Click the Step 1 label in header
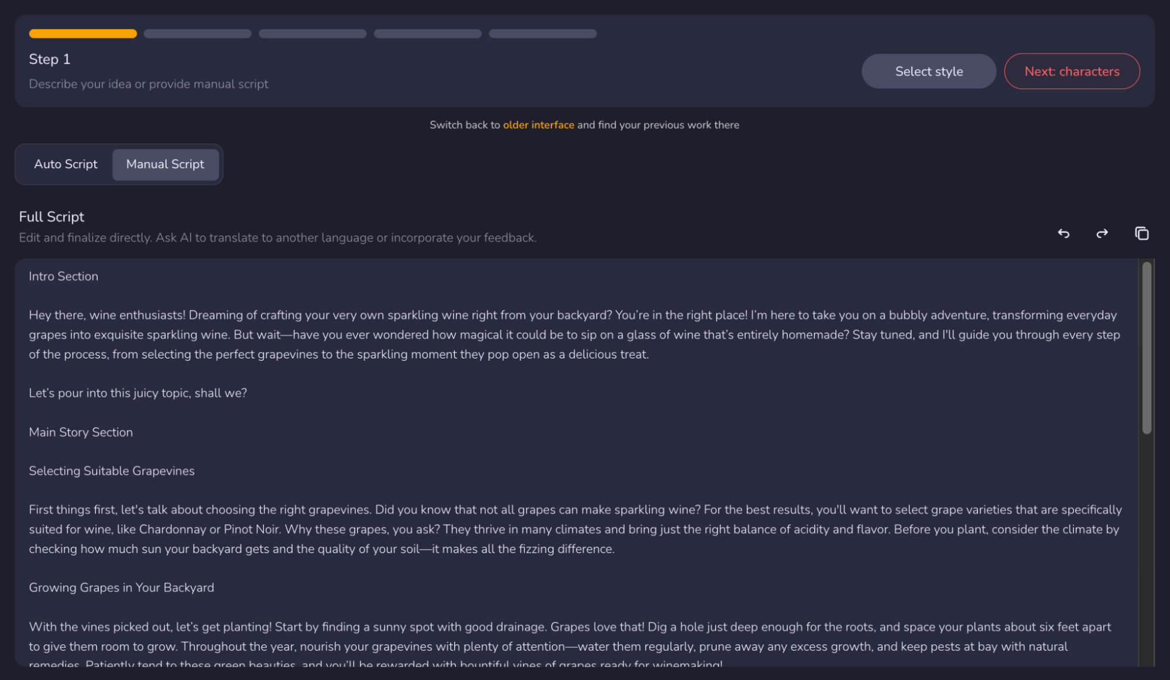1170x680 pixels. coord(49,59)
